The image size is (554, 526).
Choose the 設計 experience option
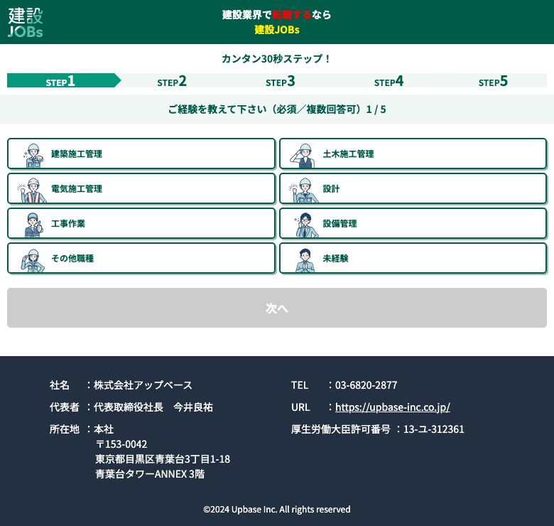[x=413, y=189]
